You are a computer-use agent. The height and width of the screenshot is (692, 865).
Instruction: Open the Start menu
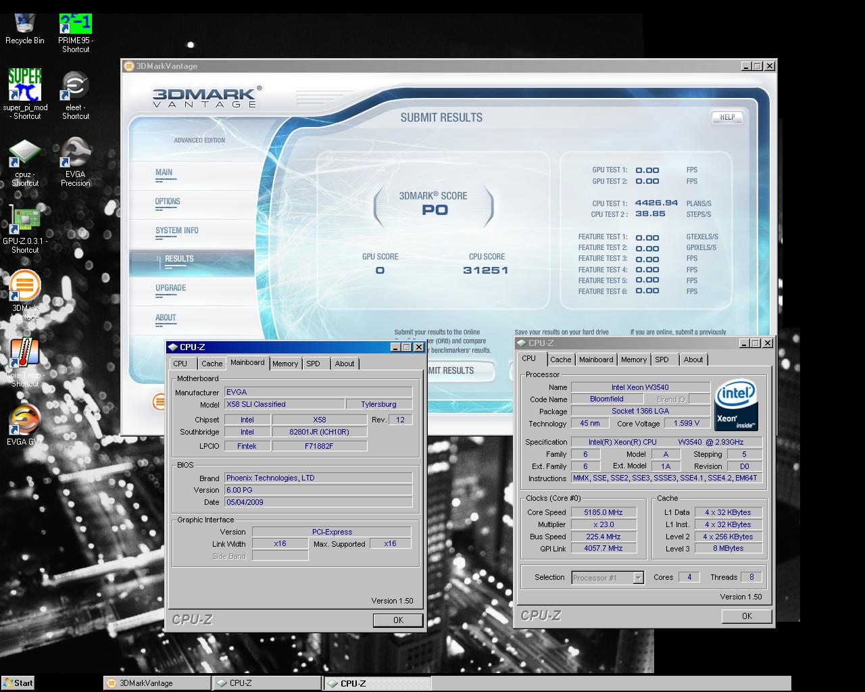18,683
